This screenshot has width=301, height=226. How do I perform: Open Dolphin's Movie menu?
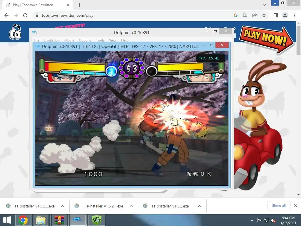click(x=69, y=40)
